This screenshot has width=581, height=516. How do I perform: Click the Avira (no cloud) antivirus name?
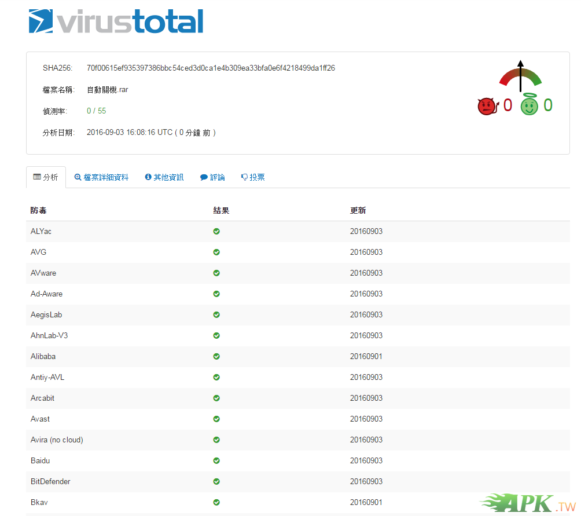coord(57,440)
